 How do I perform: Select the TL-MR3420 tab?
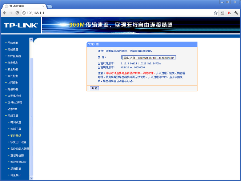point(25,6)
